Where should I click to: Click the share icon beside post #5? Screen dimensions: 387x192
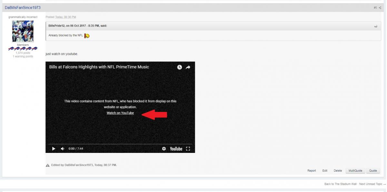[x=380, y=8]
